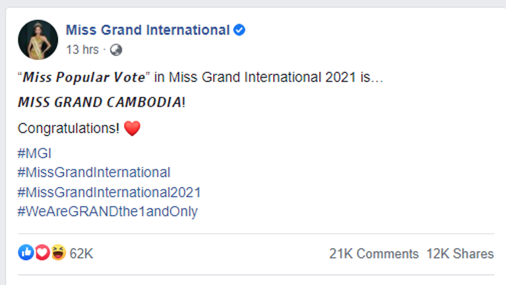Viewport: 506px width, 285px height.
Task: Open the Miss Grand International profile picture
Action: 38,40
